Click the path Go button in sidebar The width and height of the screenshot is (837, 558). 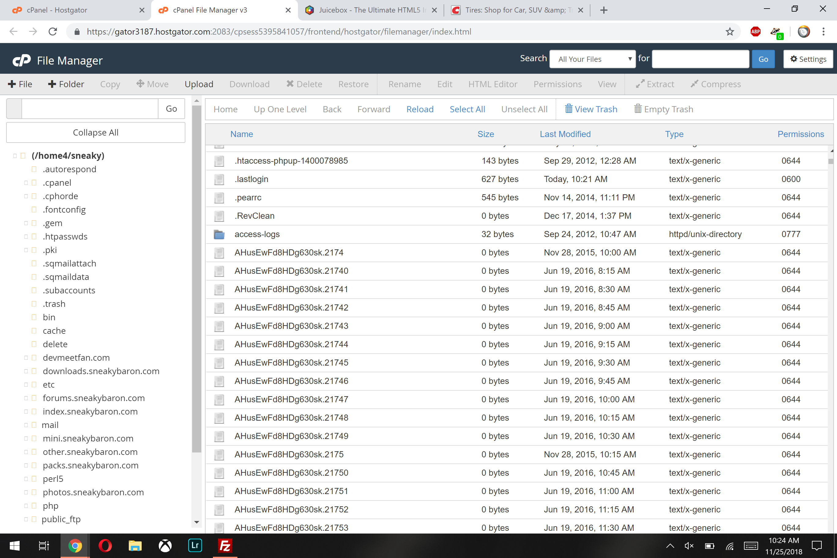click(x=171, y=109)
